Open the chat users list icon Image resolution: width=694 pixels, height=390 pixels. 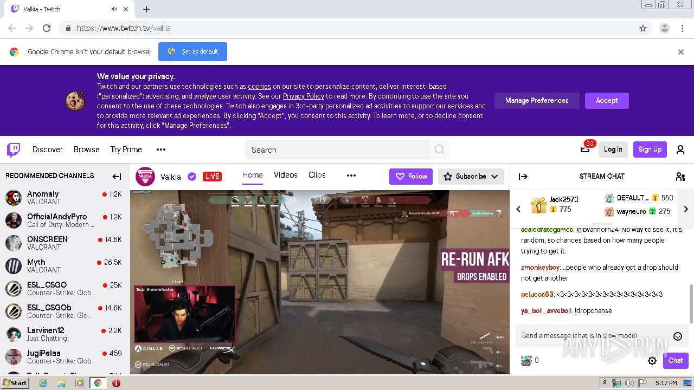680,176
